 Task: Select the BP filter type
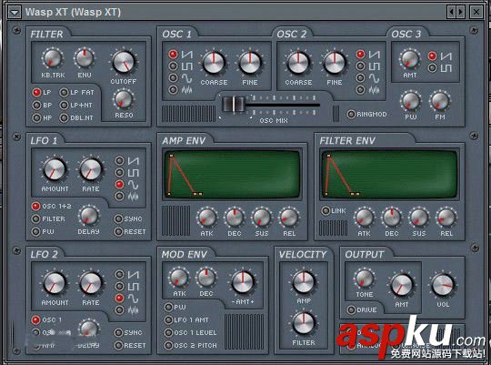36,105
